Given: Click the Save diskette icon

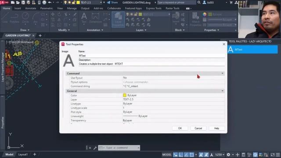Looking at the screenshot, I should (23, 2).
